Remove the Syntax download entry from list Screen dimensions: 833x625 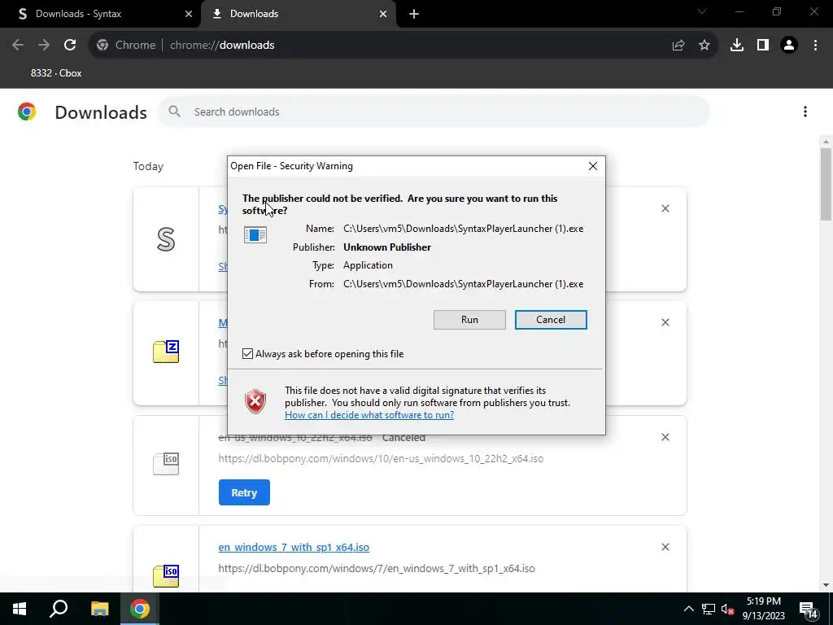tap(665, 208)
